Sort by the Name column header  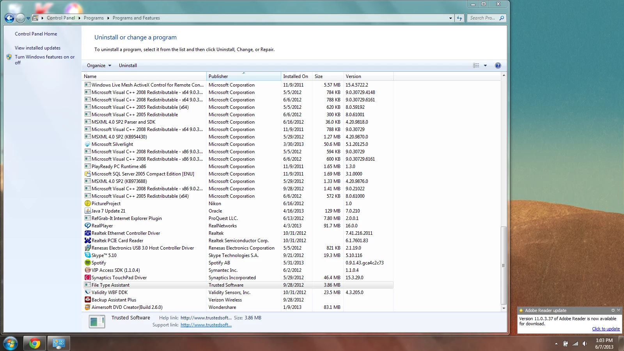pos(144,76)
